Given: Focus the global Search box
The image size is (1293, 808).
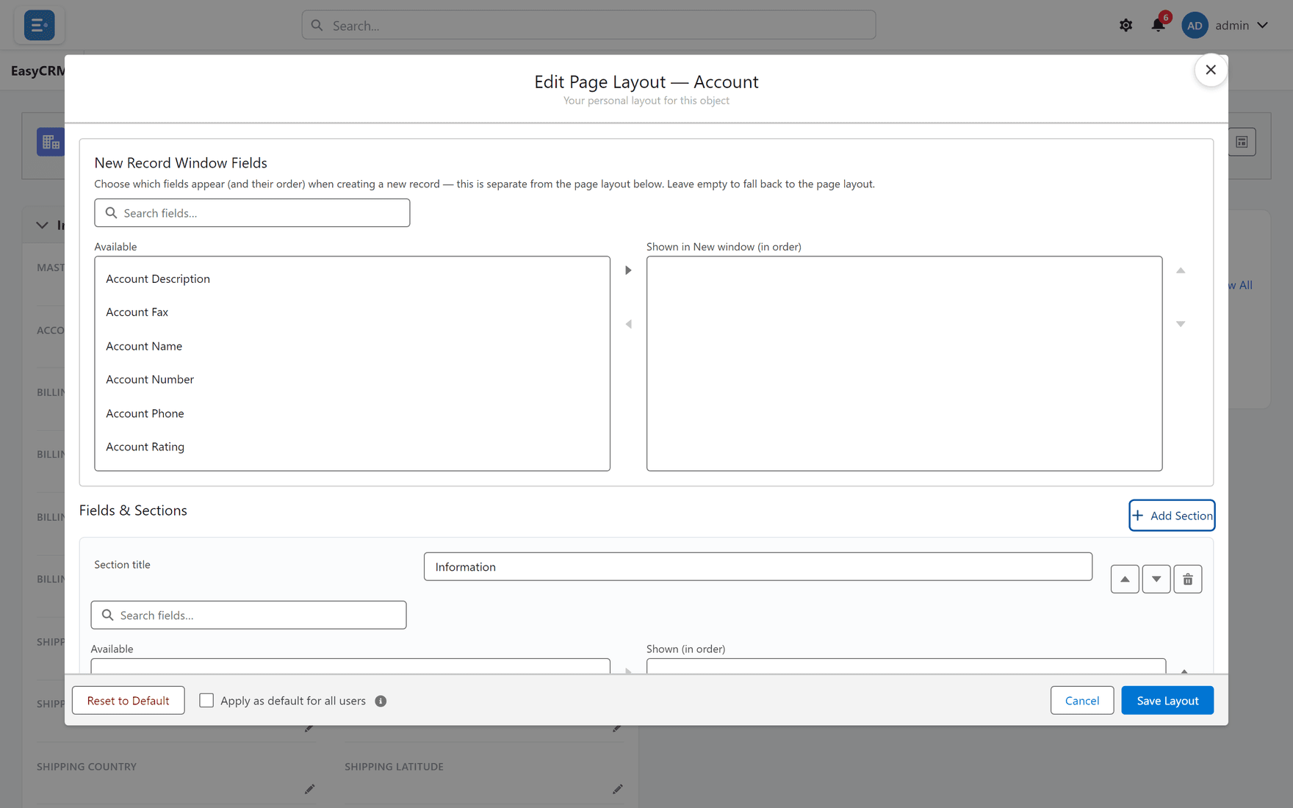Looking at the screenshot, I should [588, 25].
